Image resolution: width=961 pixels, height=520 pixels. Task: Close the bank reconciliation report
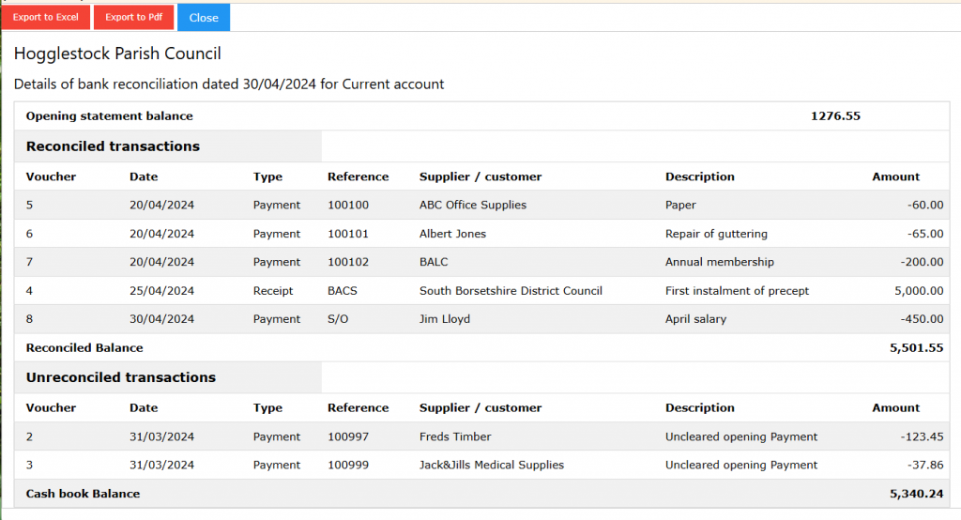204,18
